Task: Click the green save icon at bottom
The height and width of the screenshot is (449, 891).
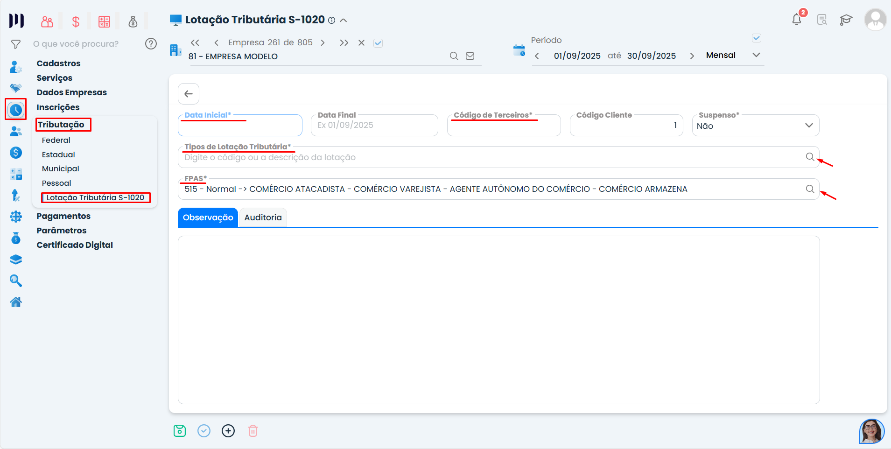Action: click(x=180, y=431)
